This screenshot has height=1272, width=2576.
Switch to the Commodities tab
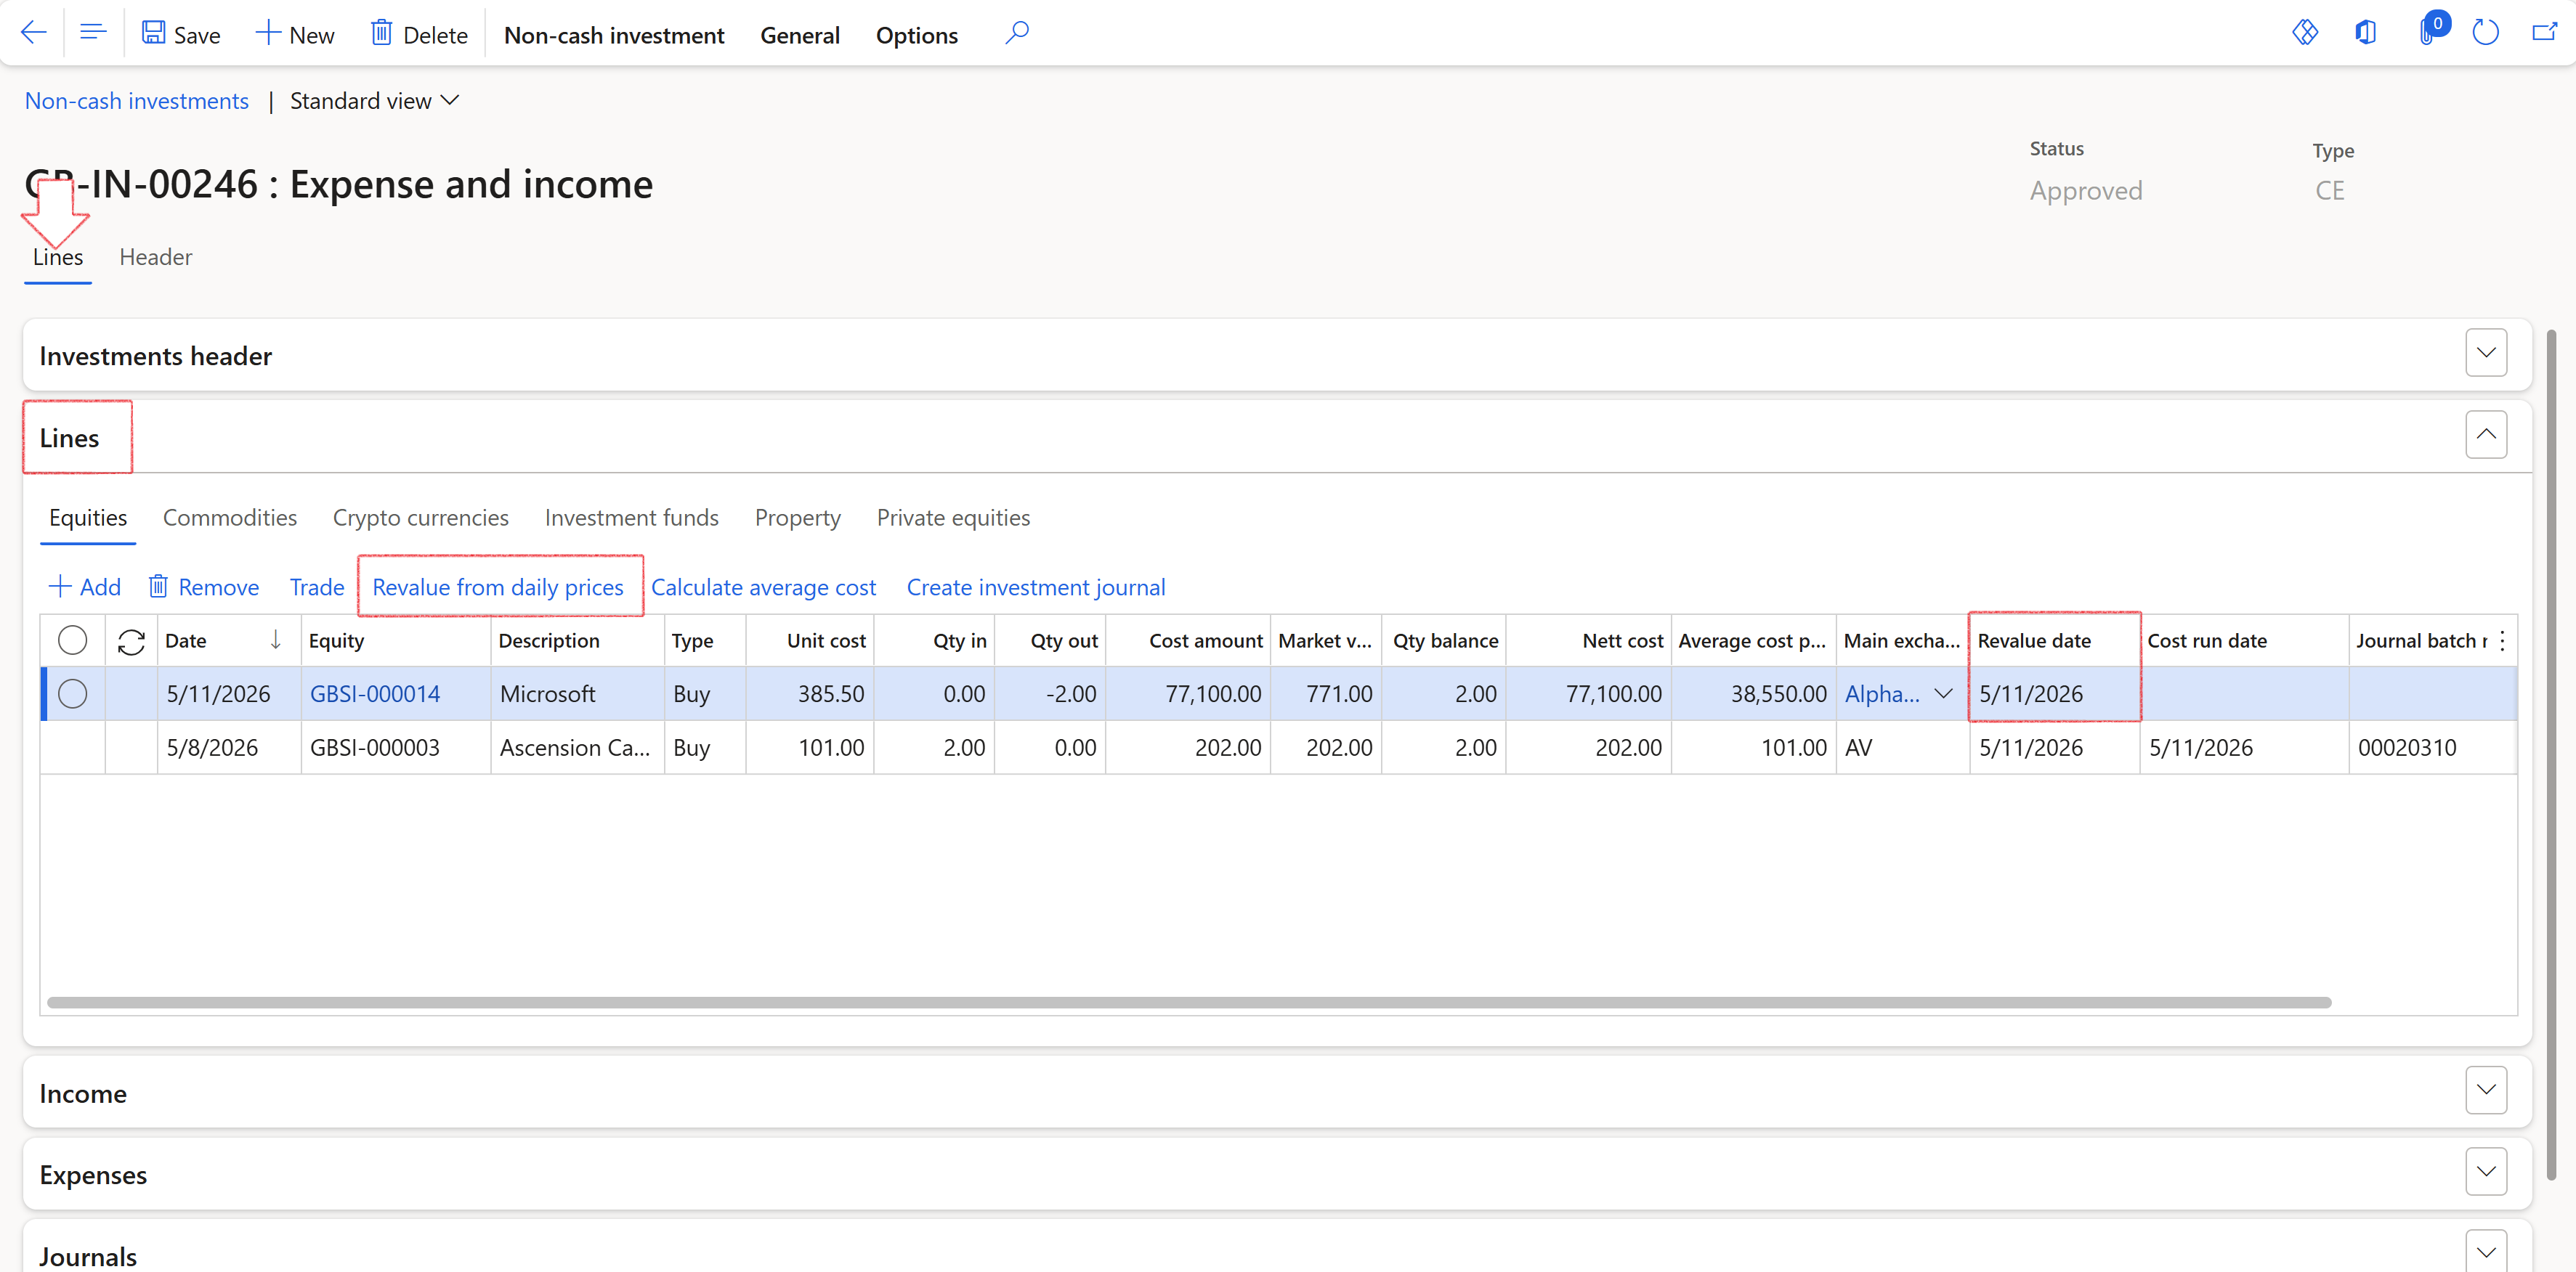click(x=230, y=518)
